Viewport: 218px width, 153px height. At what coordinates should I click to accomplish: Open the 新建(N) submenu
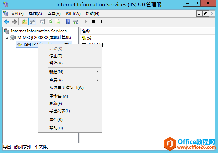[x=75, y=72]
